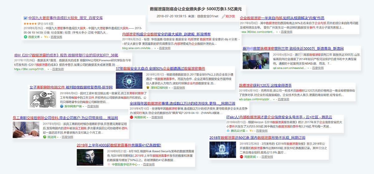Click the 深圳红线科技 source icon
The image size is (374, 174).
(x=148, y=88)
